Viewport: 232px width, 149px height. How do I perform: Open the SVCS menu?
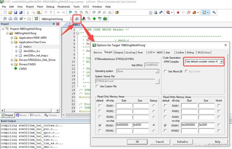pyautogui.click(x=86, y=7)
